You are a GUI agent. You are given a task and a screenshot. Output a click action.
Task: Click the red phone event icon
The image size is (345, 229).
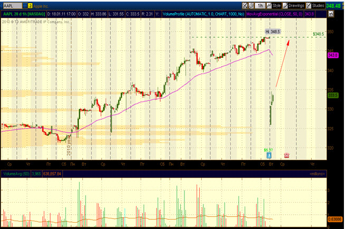286,155
